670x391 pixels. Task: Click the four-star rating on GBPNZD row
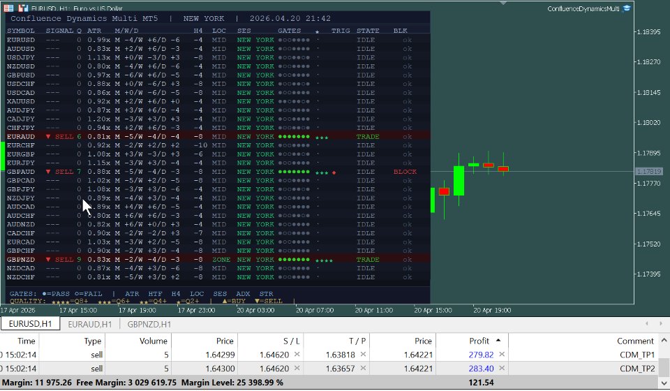pos(324,260)
